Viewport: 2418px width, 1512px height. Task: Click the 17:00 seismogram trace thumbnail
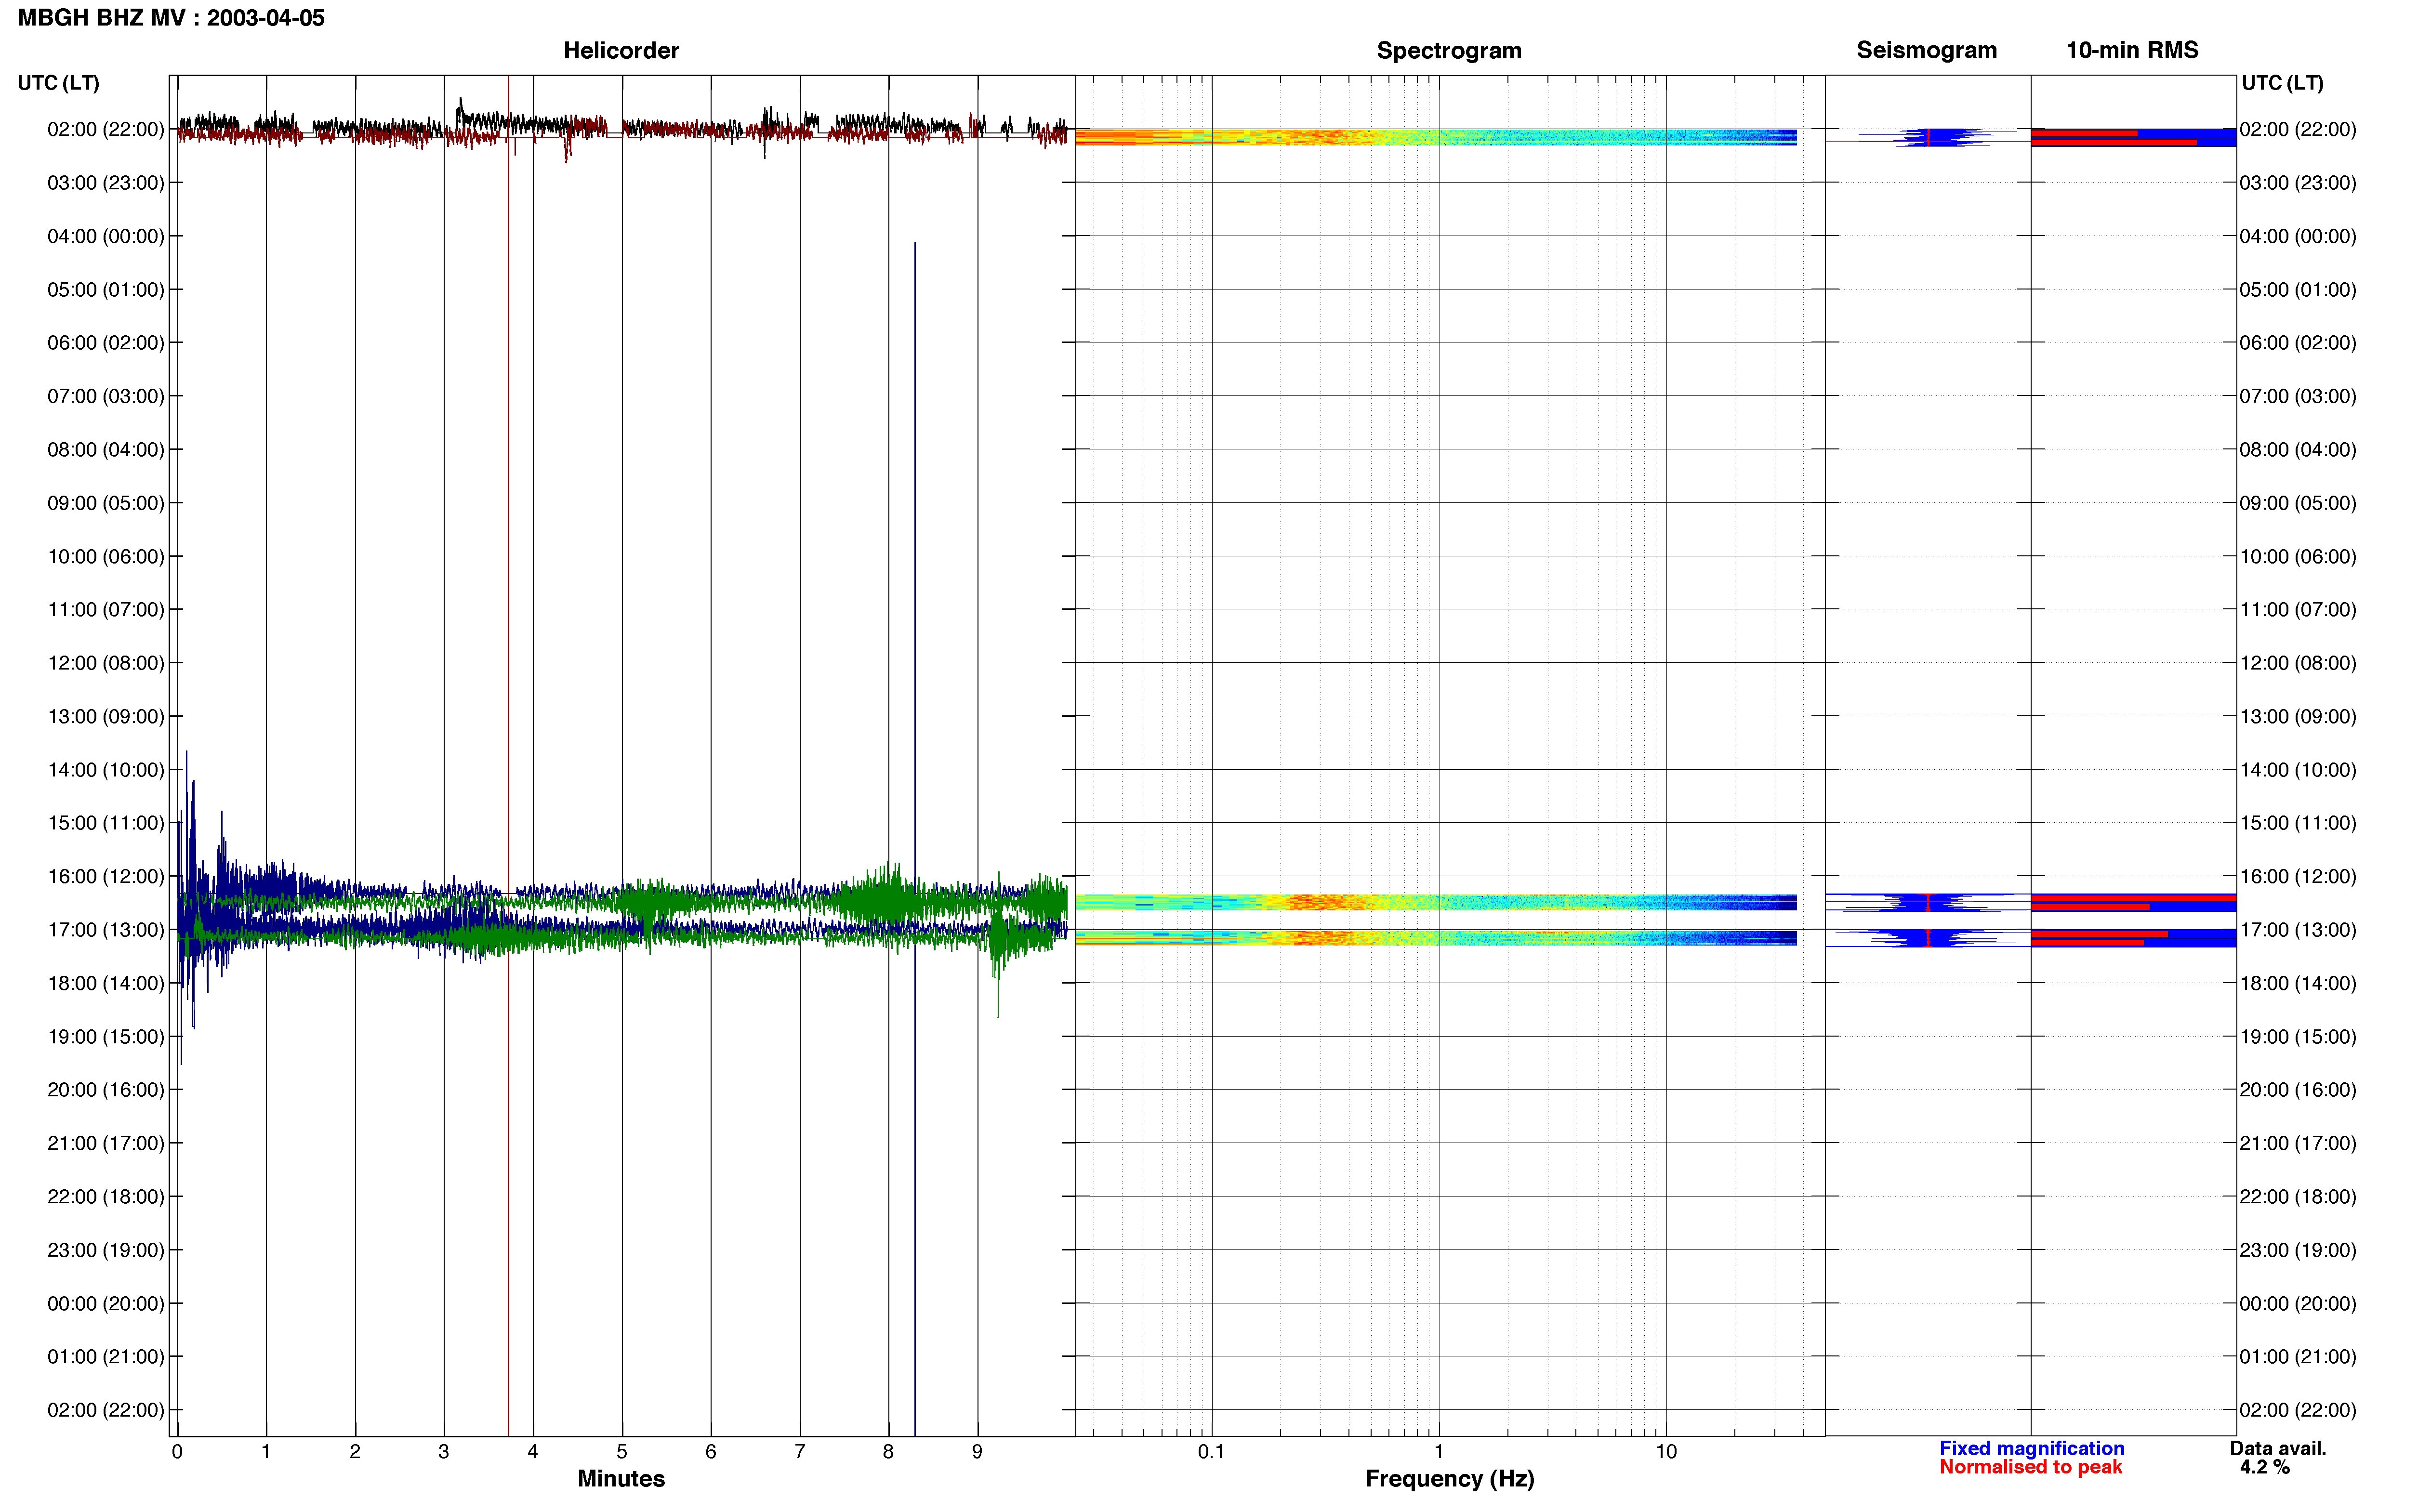tap(1927, 938)
